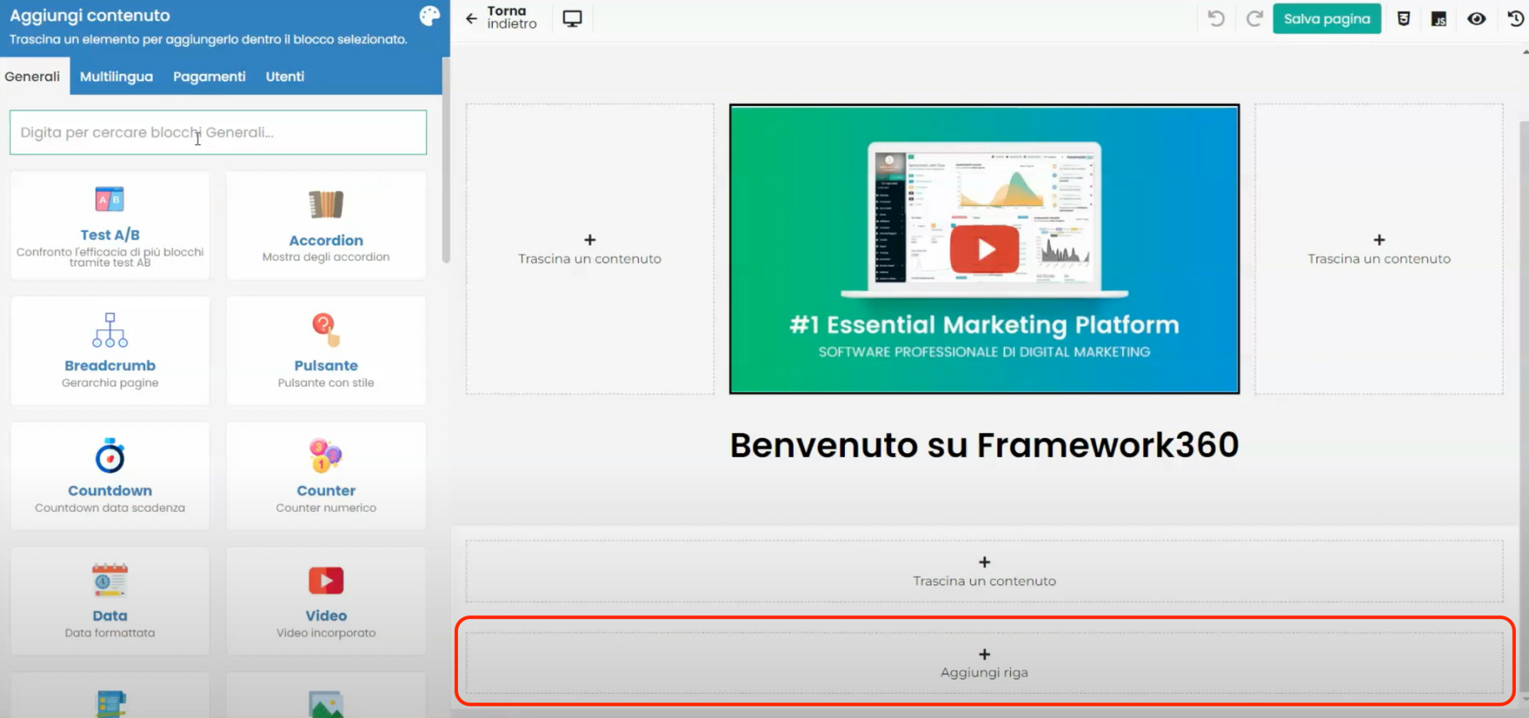Undo the last change
The height and width of the screenshot is (718, 1529).
click(1216, 18)
